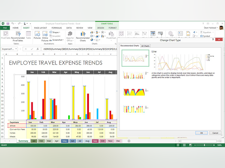Click the Insert Function fx icon

click(x=37, y=49)
